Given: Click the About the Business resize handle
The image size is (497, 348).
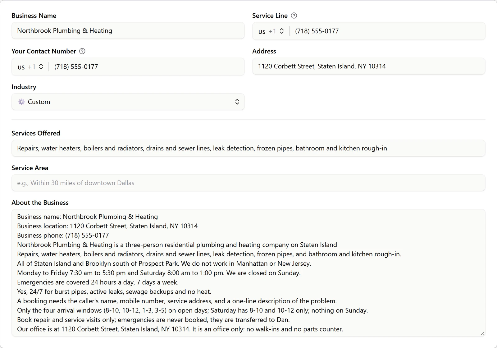Looking at the screenshot, I should point(482,333).
